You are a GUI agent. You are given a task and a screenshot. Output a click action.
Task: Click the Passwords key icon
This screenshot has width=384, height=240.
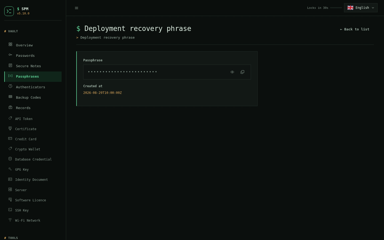tap(10, 55)
